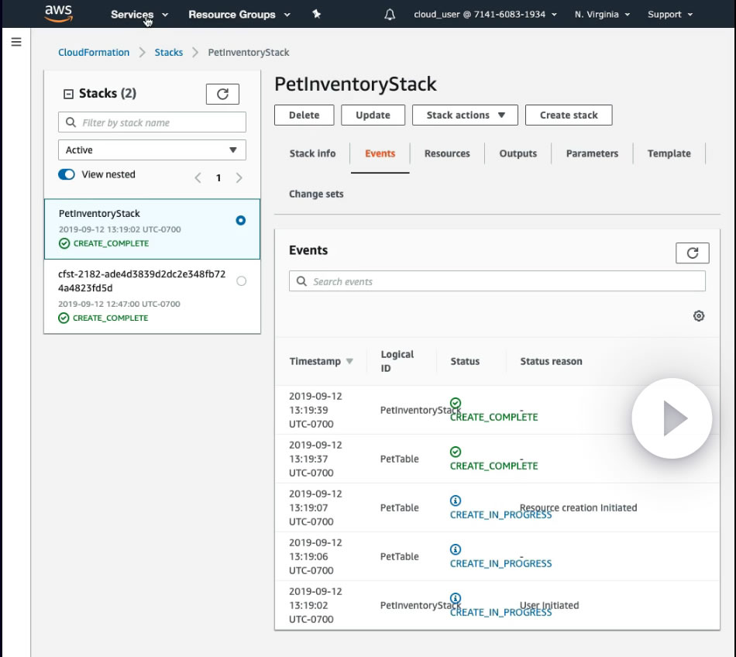Refresh the Stacks list

tap(222, 94)
